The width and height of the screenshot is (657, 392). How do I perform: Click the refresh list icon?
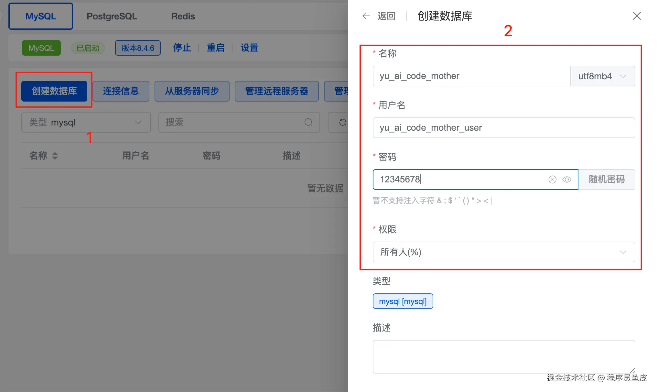[x=342, y=122]
